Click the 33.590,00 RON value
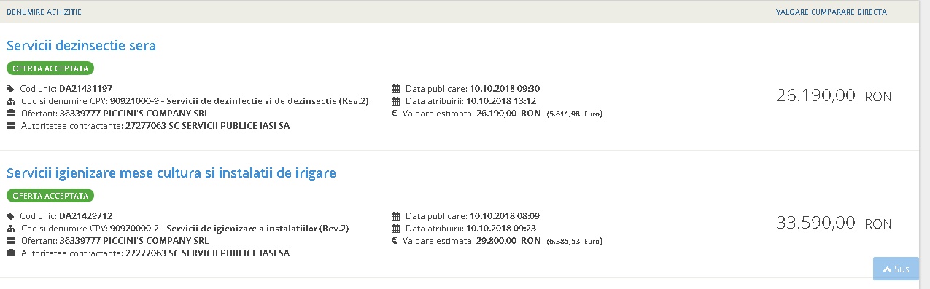The height and width of the screenshot is (289, 930). [x=834, y=223]
